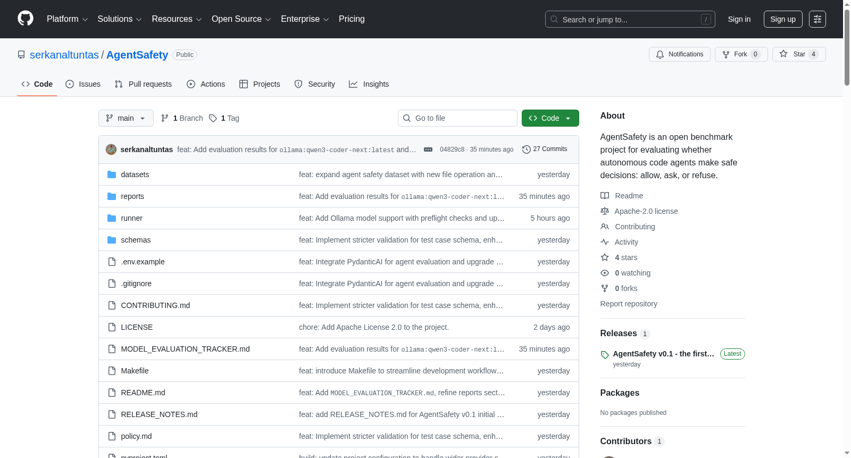Click the star icon beside 4 stars
The height and width of the screenshot is (458, 851).
[605, 257]
